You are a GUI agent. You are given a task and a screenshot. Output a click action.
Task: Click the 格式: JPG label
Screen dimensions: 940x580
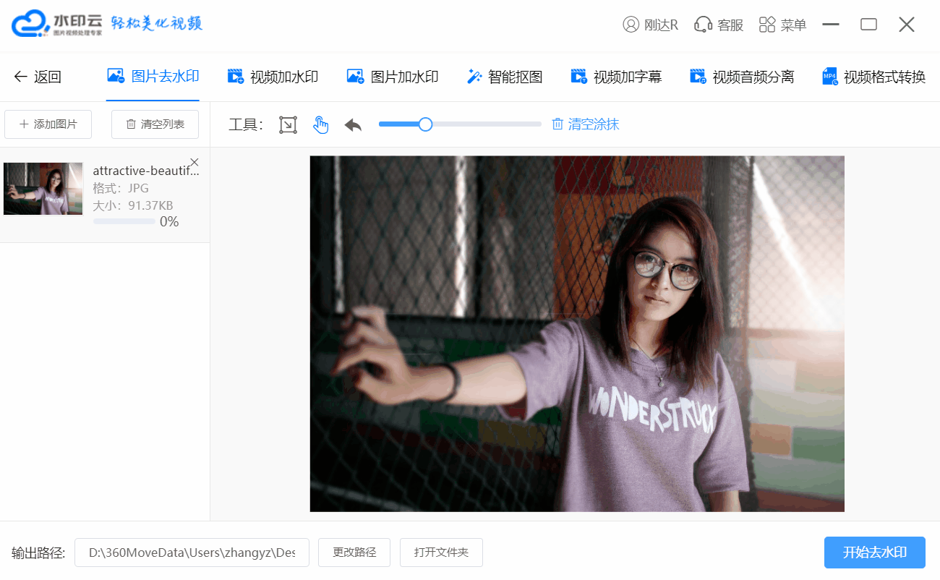(120, 188)
